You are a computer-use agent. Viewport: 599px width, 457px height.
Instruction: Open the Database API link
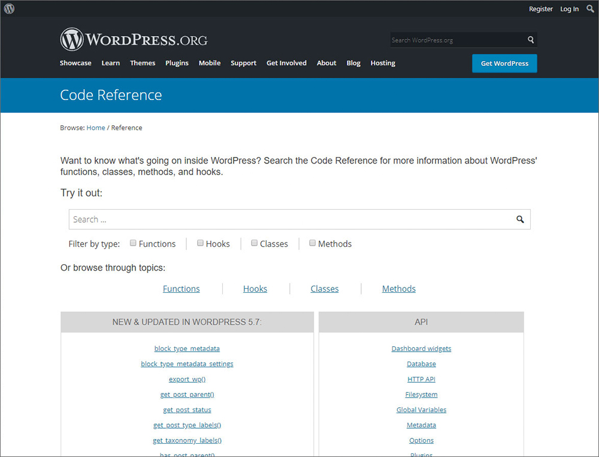(421, 364)
